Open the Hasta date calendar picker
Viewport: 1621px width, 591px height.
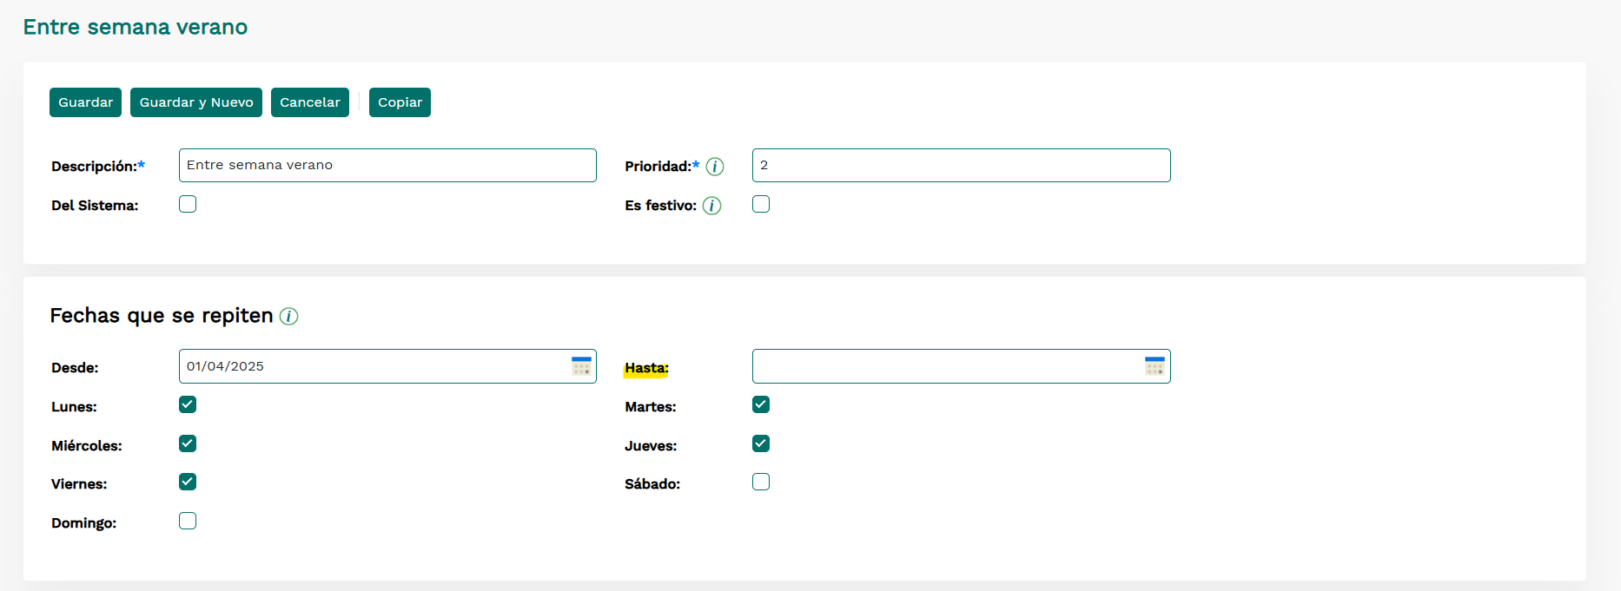1155,366
